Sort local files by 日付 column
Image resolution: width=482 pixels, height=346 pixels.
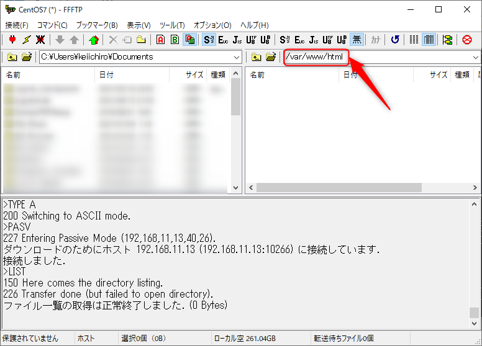coord(106,74)
